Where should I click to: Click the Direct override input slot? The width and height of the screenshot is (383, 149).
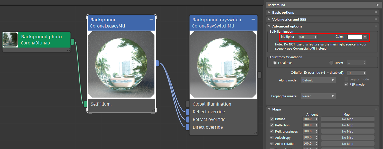(x=187, y=127)
